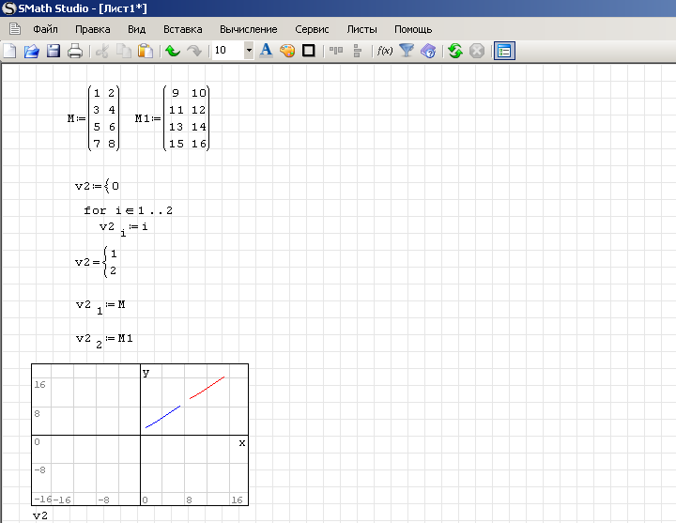Image resolution: width=676 pixels, height=523 pixels.
Task: Open the Помощь menu
Action: (x=413, y=29)
